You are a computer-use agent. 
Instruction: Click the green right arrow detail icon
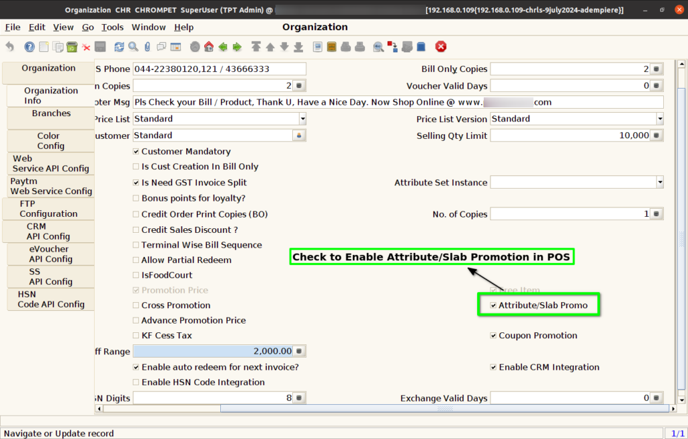pyautogui.click(x=237, y=46)
